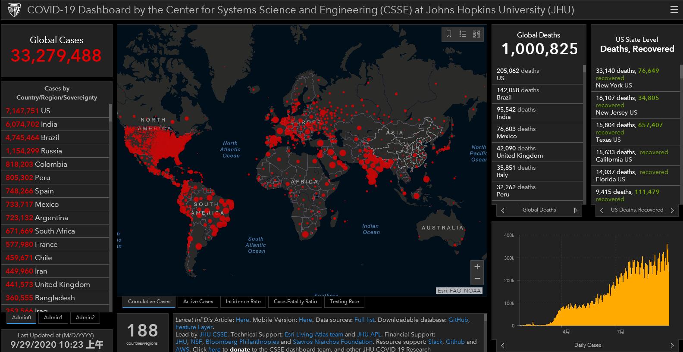The width and height of the screenshot is (683, 352).
Task: Open the Esri Living Atlas team link
Action: pos(313,334)
